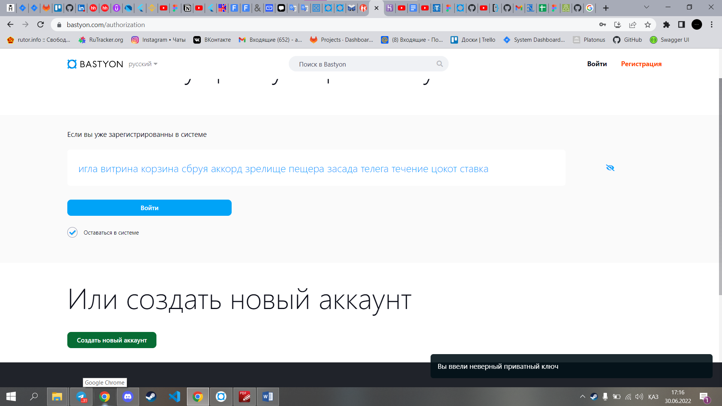Open the Extensions puzzle icon
The width and height of the screenshot is (722, 406).
pyautogui.click(x=666, y=24)
